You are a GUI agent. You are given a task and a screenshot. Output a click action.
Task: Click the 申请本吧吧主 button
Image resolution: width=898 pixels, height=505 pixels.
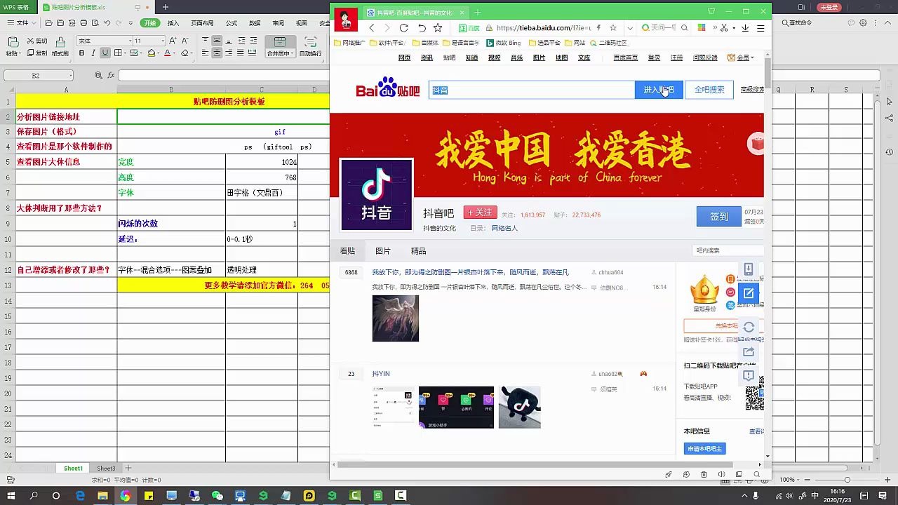pos(704,448)
